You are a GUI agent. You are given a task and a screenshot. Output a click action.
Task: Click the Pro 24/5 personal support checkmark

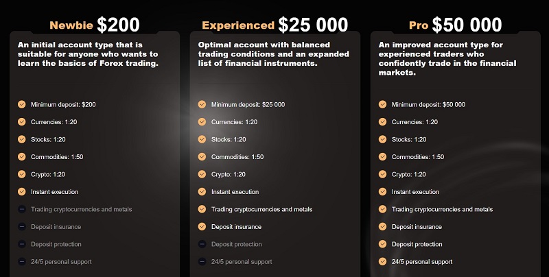coord(383,262)
